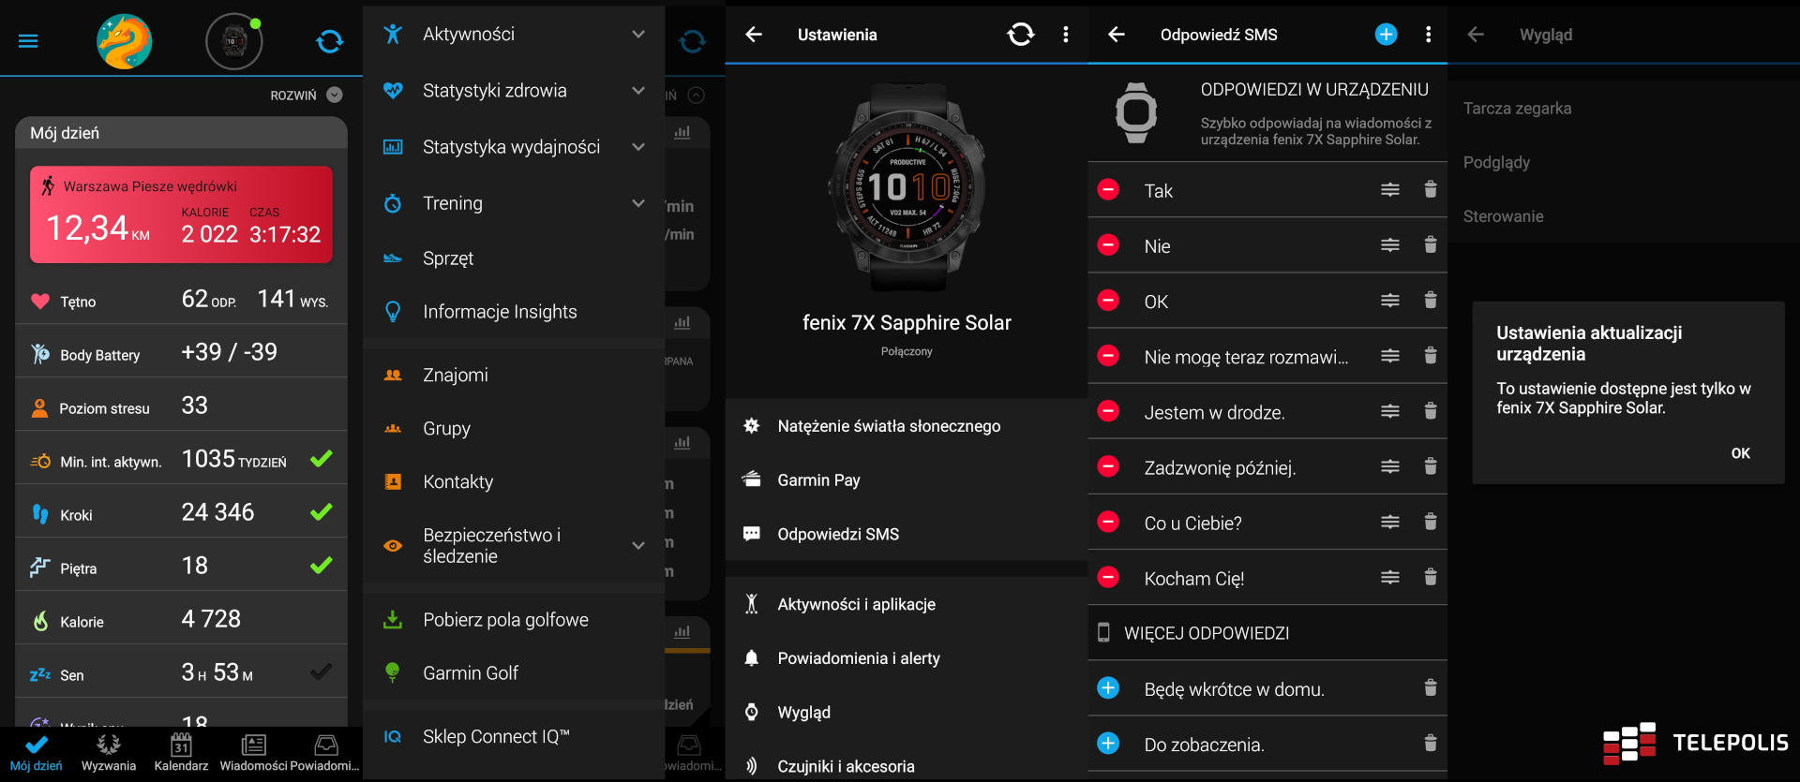The width and height of the screenshot is (1800, 782).
Task: Expand the Aktywności menu section
Action: coord(637,35)
